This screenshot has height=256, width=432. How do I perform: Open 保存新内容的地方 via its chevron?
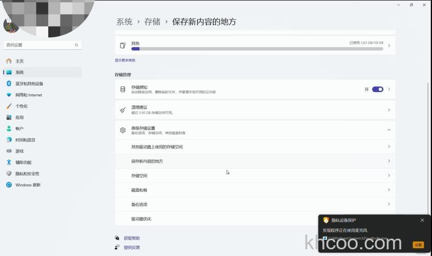(x=389, y=161)
